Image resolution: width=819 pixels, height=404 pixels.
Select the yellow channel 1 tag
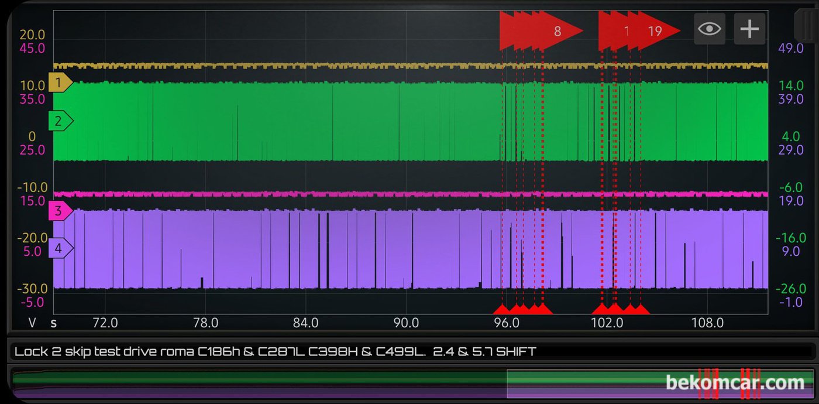click(x=60, y=83)
